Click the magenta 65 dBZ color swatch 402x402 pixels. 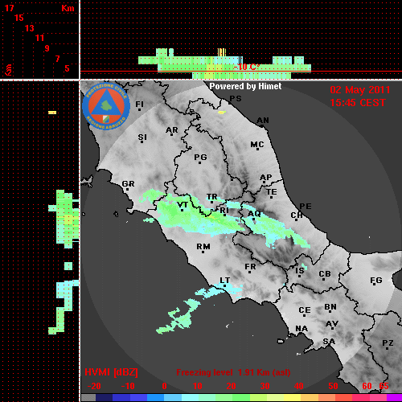pyautogui.click(x=394, y=398)
